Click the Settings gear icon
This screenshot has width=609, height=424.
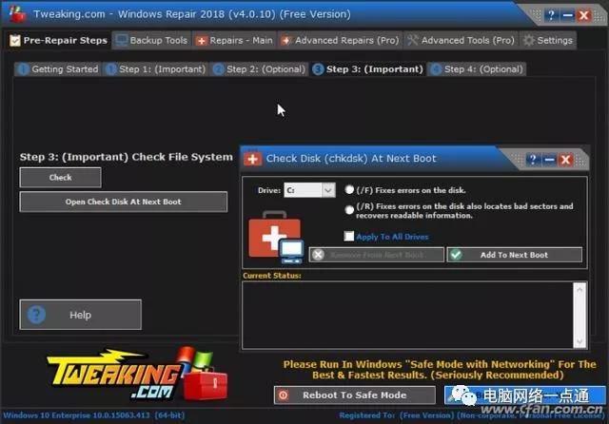point(528,40)
